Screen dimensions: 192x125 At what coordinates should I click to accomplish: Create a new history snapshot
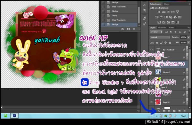coord(128,29)
